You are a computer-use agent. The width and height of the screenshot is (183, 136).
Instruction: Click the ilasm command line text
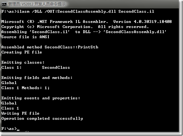[78, 11]
